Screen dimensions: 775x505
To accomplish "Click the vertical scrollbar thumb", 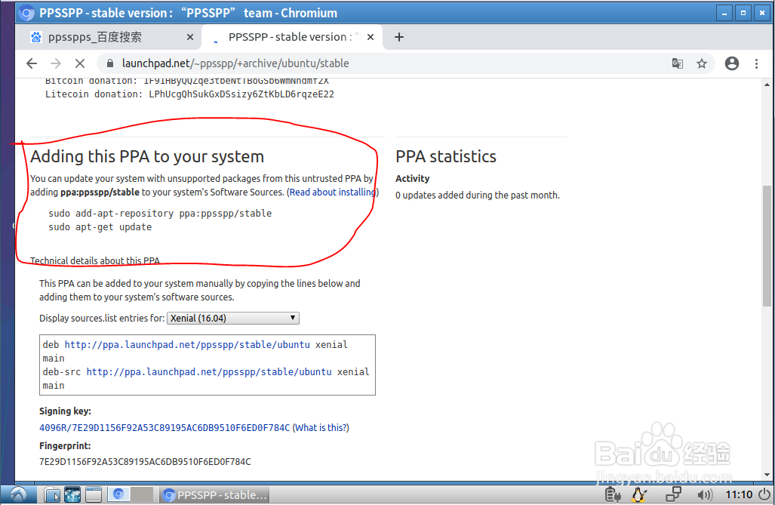I will tap(767, 246).
